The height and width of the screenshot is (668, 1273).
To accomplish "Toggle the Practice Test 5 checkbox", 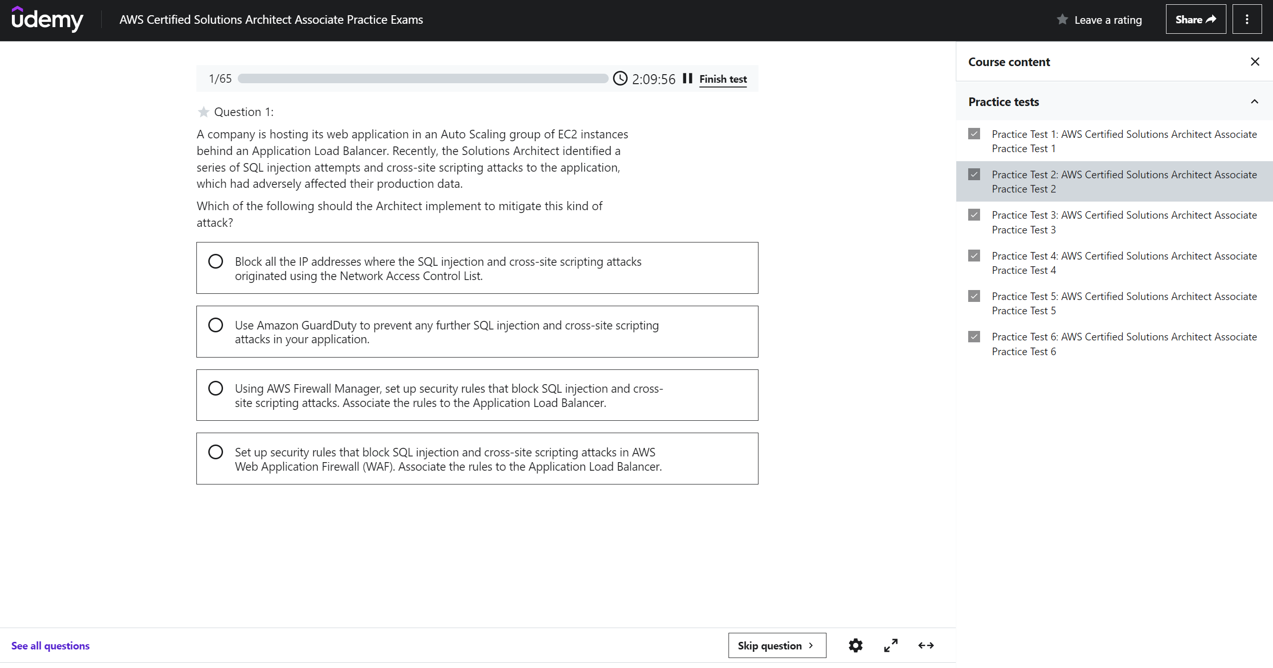I will 973,297.
